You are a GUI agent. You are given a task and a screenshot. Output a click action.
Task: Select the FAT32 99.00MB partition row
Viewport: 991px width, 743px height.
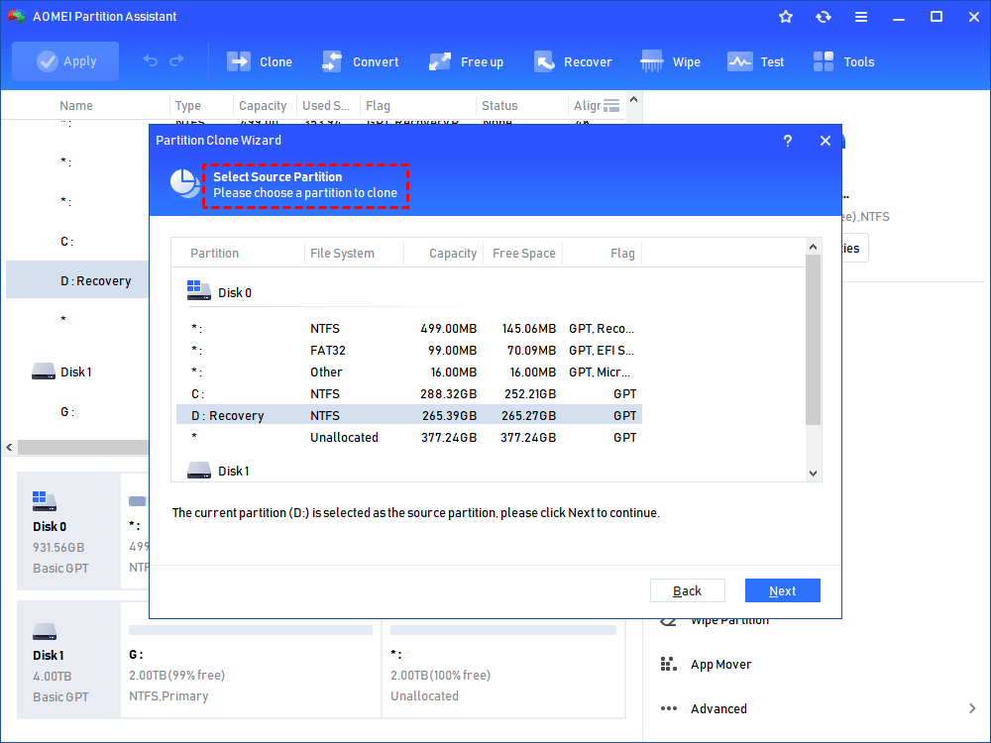pyautogui.click(x=409, y=350)
